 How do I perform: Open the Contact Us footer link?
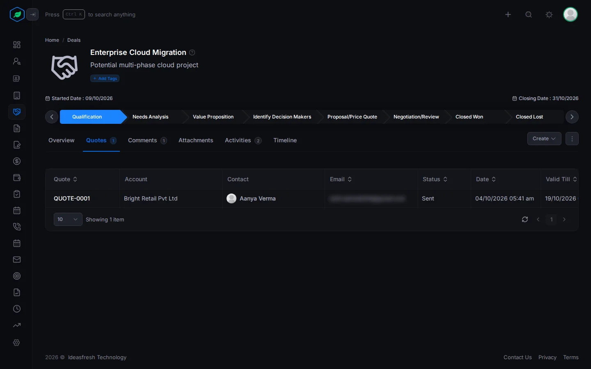pyautogui.click(x=518, y=358)
